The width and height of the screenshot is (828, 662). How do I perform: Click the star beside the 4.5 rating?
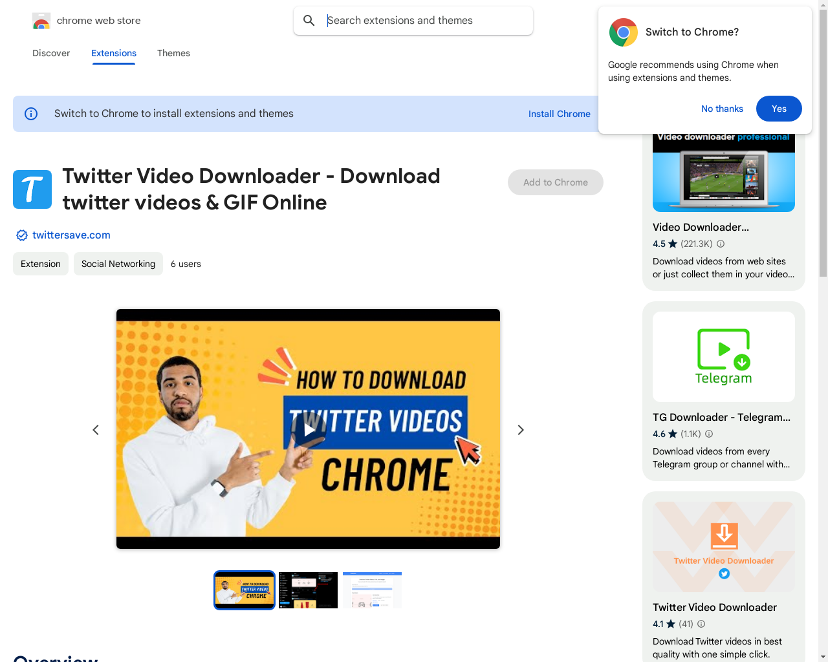click(673, 244)
